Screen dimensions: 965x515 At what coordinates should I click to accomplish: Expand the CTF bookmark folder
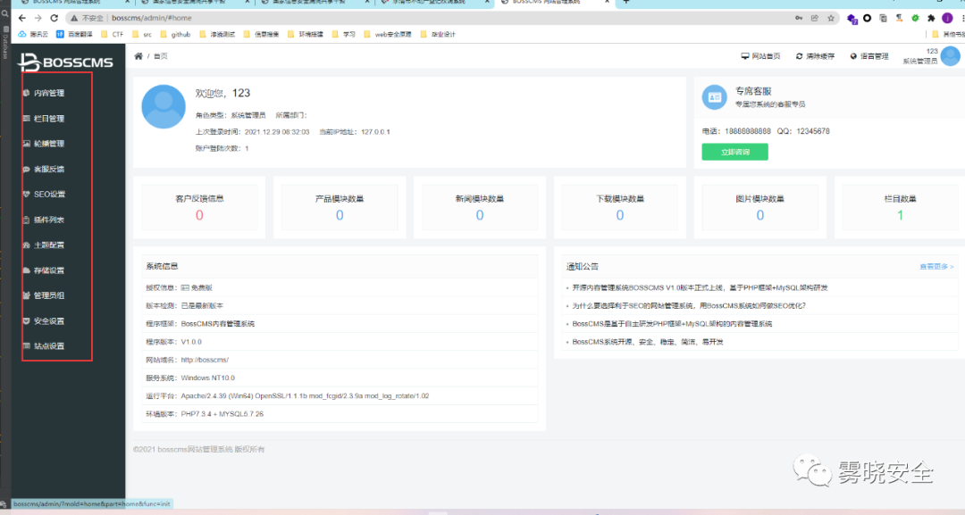point(112,35)
